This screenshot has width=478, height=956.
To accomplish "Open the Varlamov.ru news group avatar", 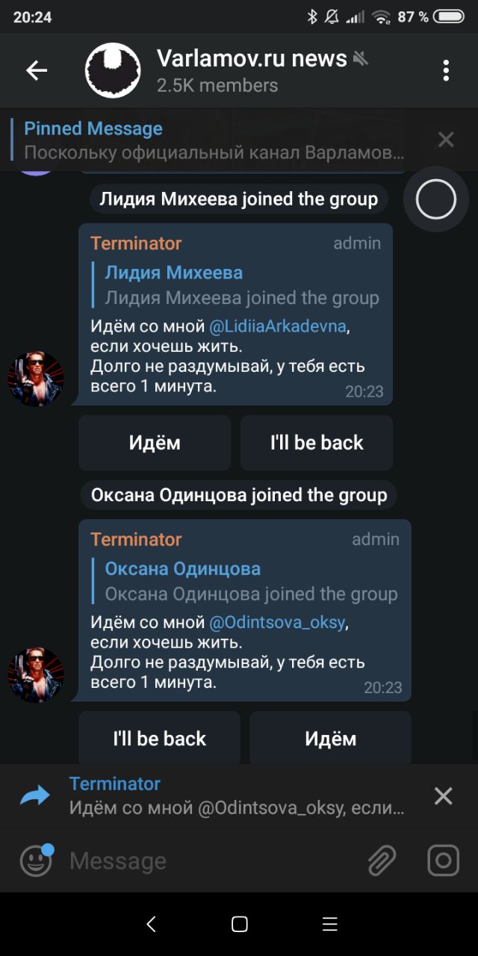I will click(x=113, y=71).
